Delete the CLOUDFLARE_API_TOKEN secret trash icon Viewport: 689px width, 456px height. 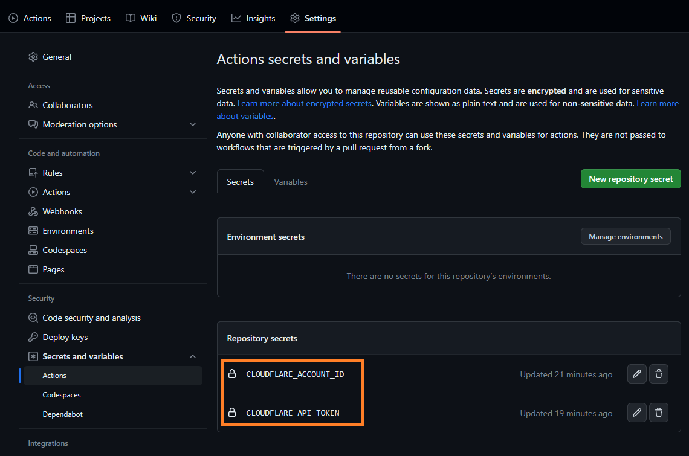pos(659,413)
